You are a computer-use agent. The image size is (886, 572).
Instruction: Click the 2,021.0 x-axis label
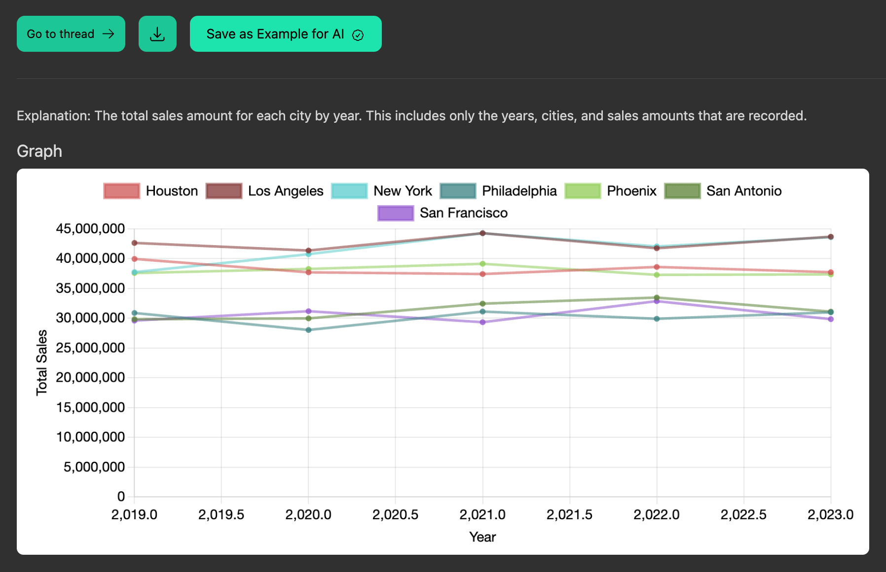(482, 515)
